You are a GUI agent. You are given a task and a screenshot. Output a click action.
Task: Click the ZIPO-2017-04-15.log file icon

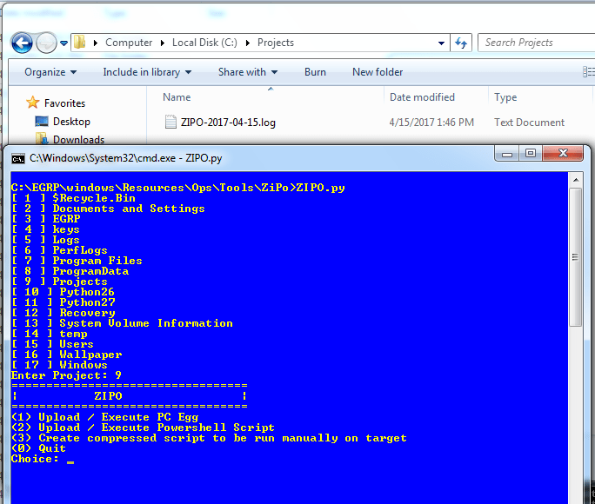(x=171, y=123)
